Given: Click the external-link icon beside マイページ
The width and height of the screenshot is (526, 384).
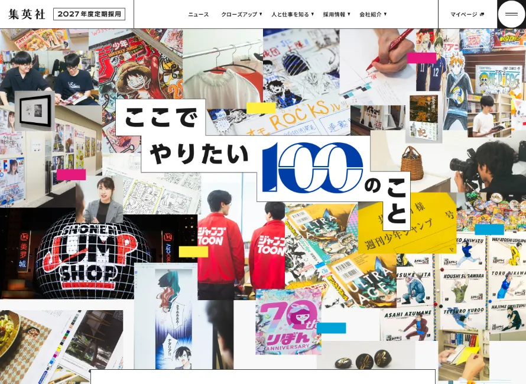Looking at the screenshot, I should 482,15.
